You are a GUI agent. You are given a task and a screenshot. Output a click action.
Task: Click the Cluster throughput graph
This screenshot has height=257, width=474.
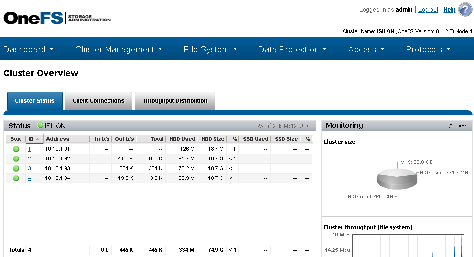[408, 245]
